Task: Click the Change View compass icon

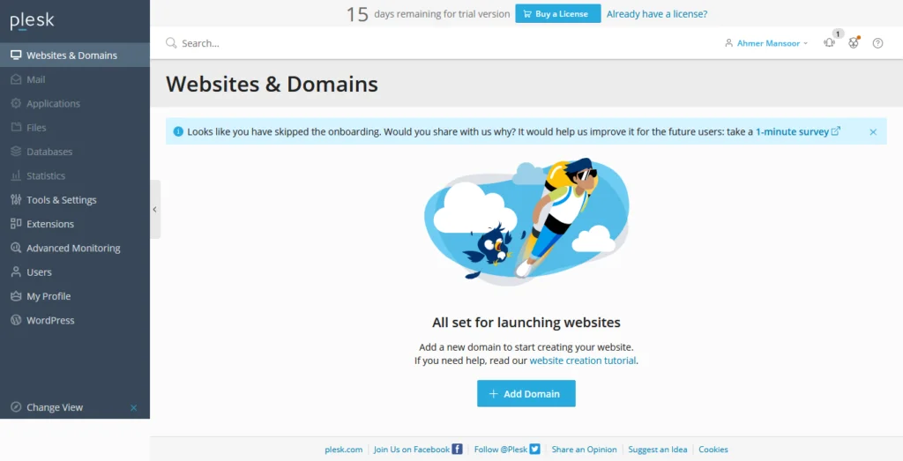Action: tap(16, 407)
